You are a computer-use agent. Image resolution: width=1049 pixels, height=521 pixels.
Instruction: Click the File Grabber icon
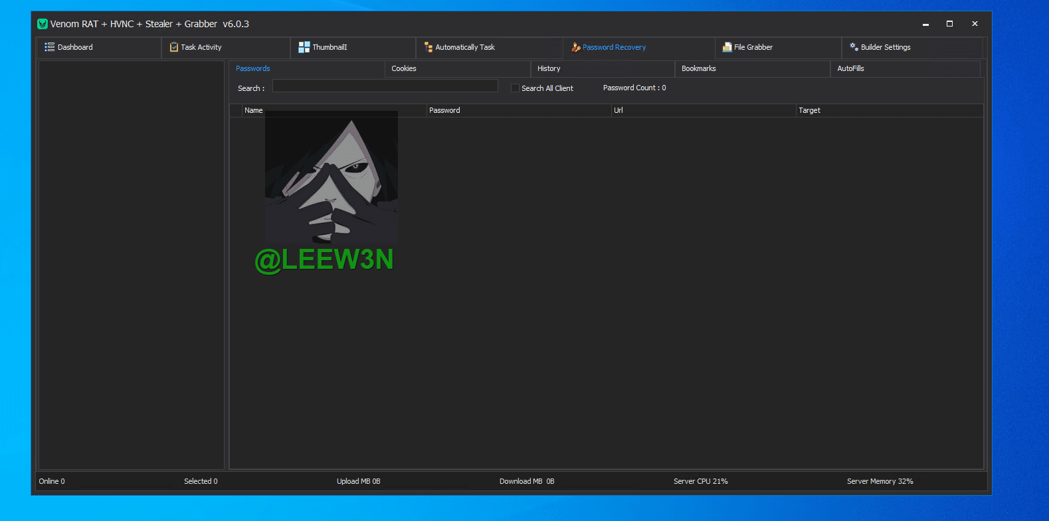(x=727, y=47)
